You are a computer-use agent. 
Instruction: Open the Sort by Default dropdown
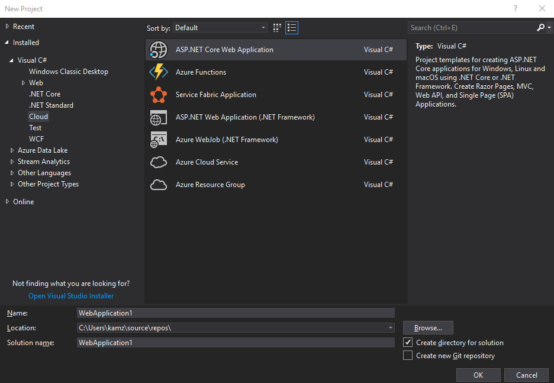pos(220,28)
